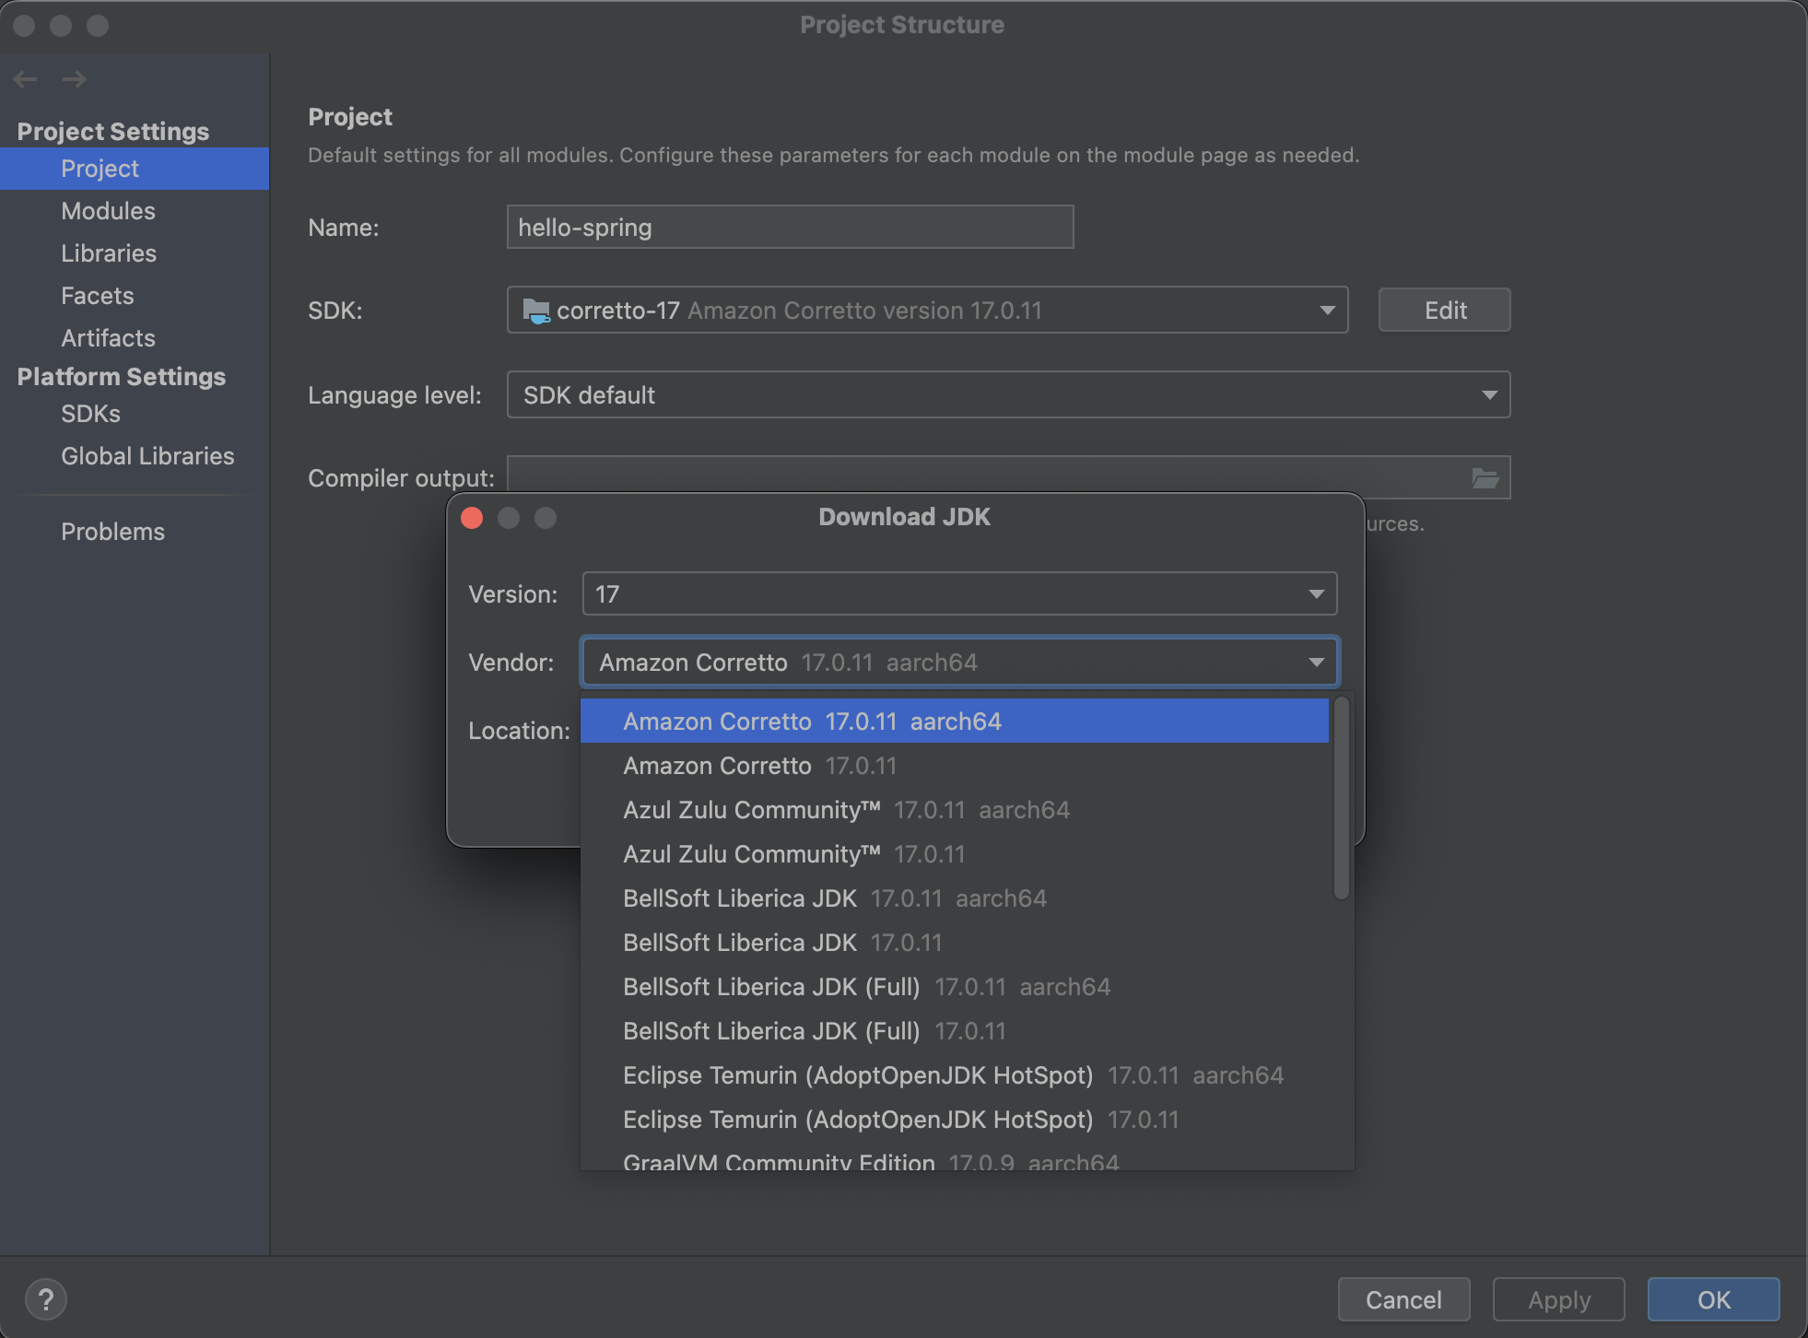Collapse the Vendor combo box

click(x=1316, y=663)
